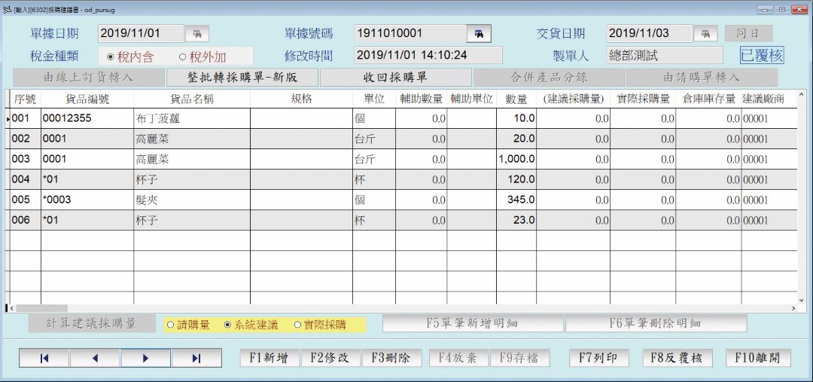Image resolution: width=813 pixels, height=382 pixels.
Task: Select 髮夾 product name cell
Action: click(x=192, y=200)
